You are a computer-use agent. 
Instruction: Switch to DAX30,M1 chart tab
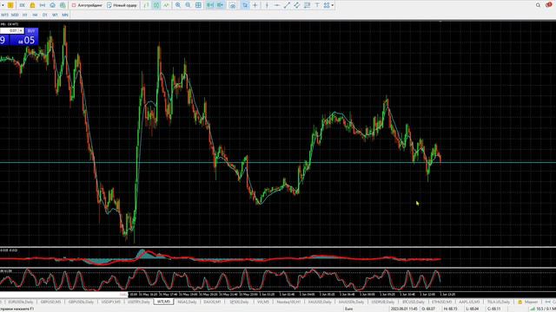[x=212, y=302]
